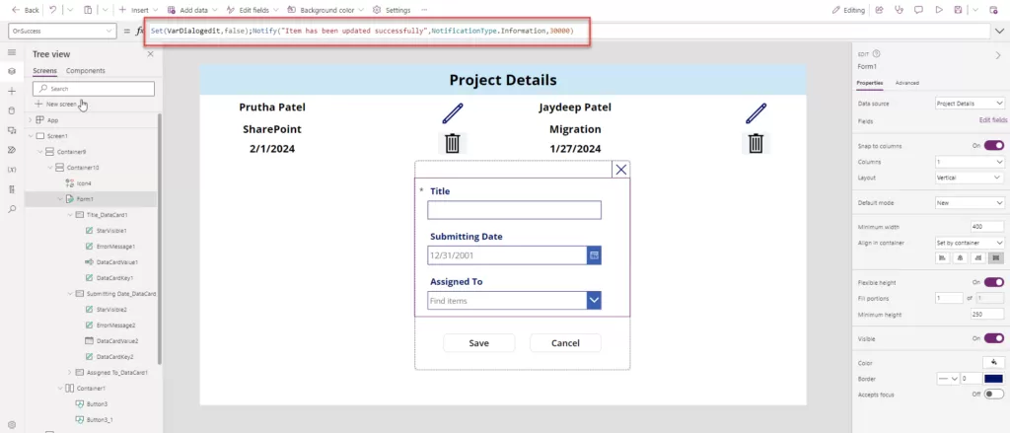Screen dimensions: 1010x433
Task: Open the Data source dropdown
Action: [x=969, y=103]
